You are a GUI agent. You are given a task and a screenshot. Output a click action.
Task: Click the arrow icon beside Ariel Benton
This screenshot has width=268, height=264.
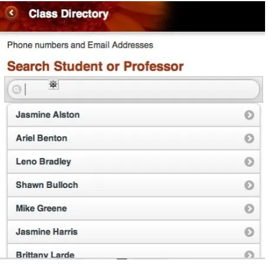249,138
